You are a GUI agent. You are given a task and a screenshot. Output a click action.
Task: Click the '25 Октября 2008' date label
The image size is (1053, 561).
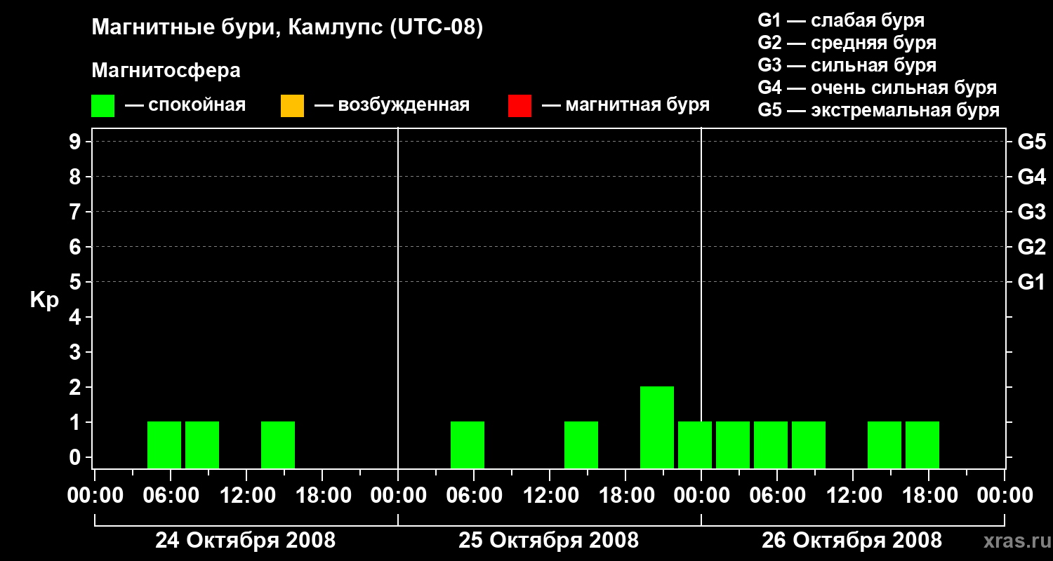point(549,541)
